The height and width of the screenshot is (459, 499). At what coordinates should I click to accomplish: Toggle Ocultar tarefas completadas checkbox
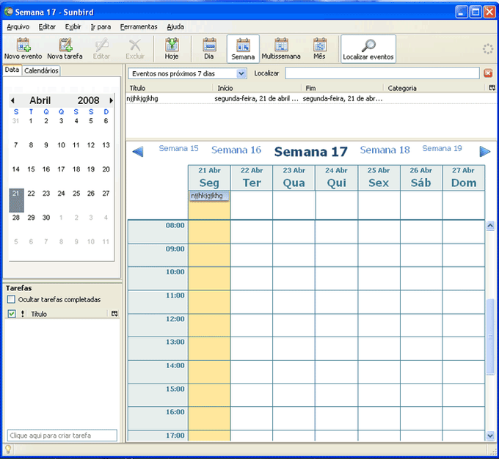[11, 299]
